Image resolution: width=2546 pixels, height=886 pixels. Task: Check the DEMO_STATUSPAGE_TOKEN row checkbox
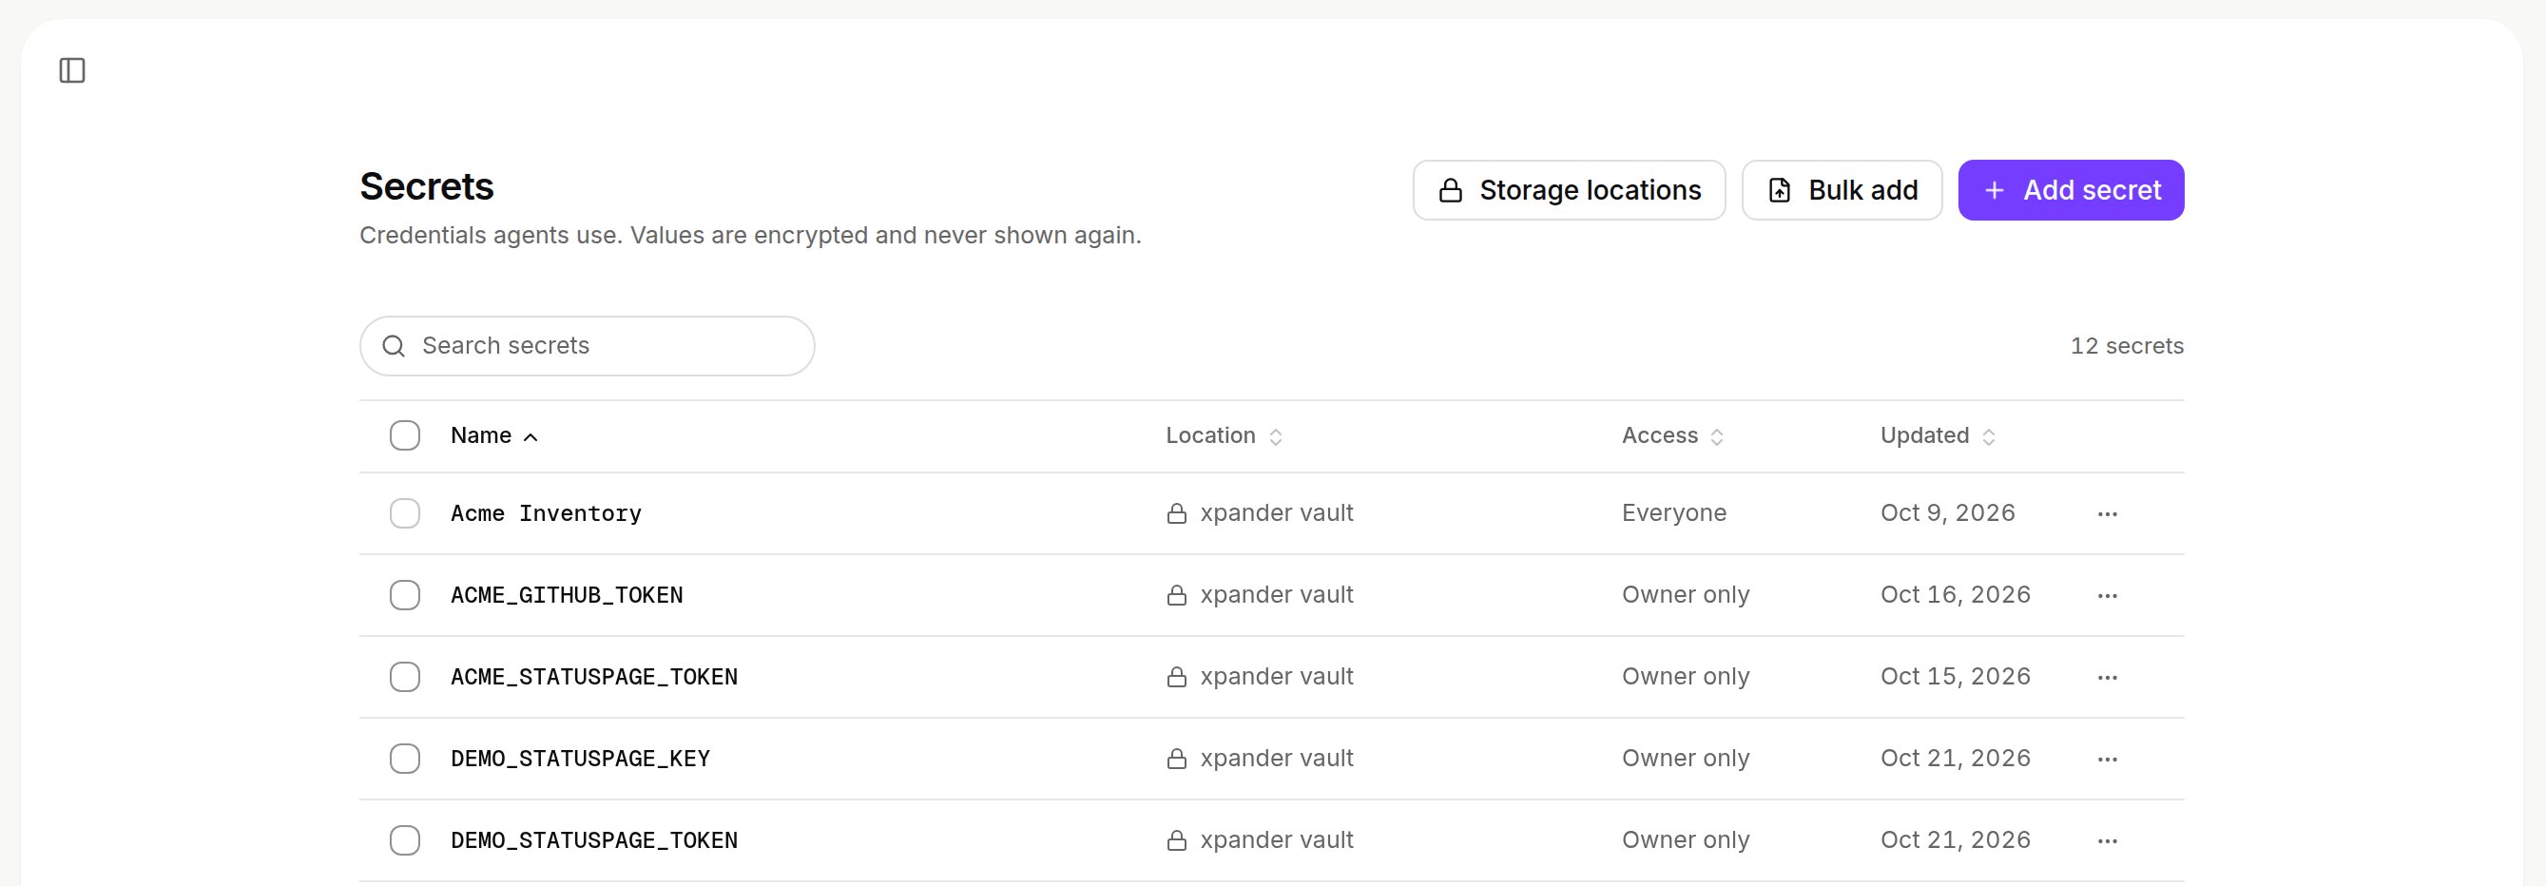(x=404, y=840)
